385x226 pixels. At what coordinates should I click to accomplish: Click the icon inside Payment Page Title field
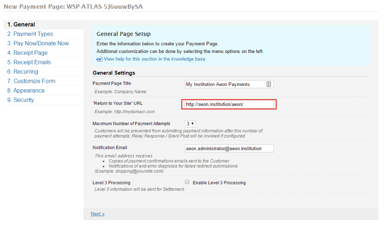coord(269,84)
